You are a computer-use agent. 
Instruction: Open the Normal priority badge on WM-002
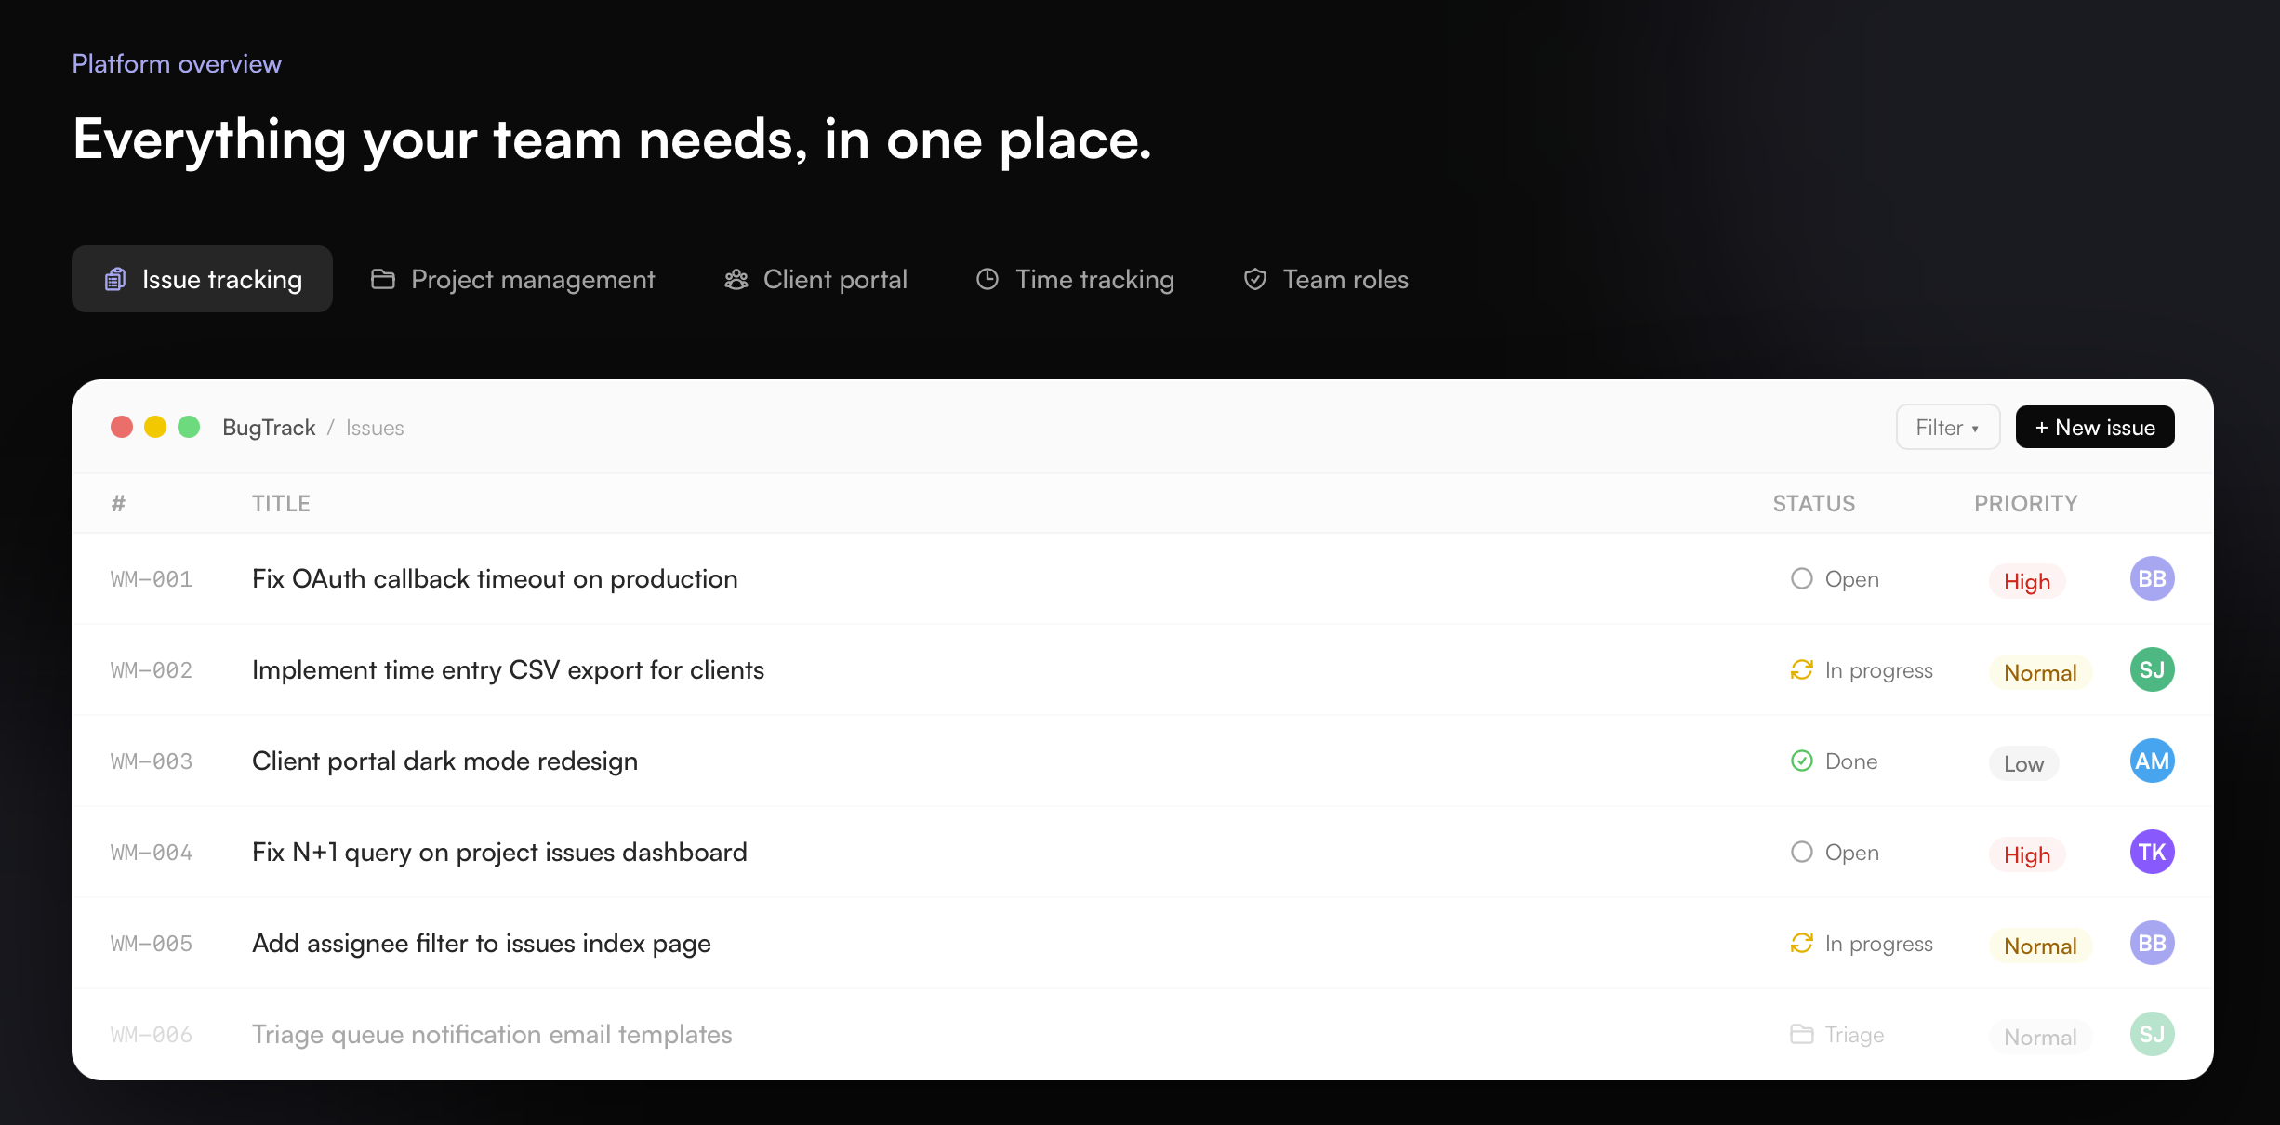point(2039,672)
